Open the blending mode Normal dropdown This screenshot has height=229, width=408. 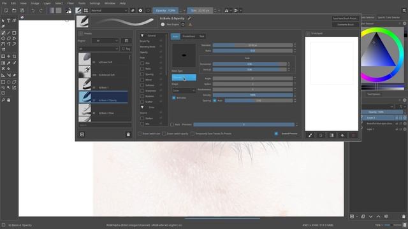click(x=109, y=10)
